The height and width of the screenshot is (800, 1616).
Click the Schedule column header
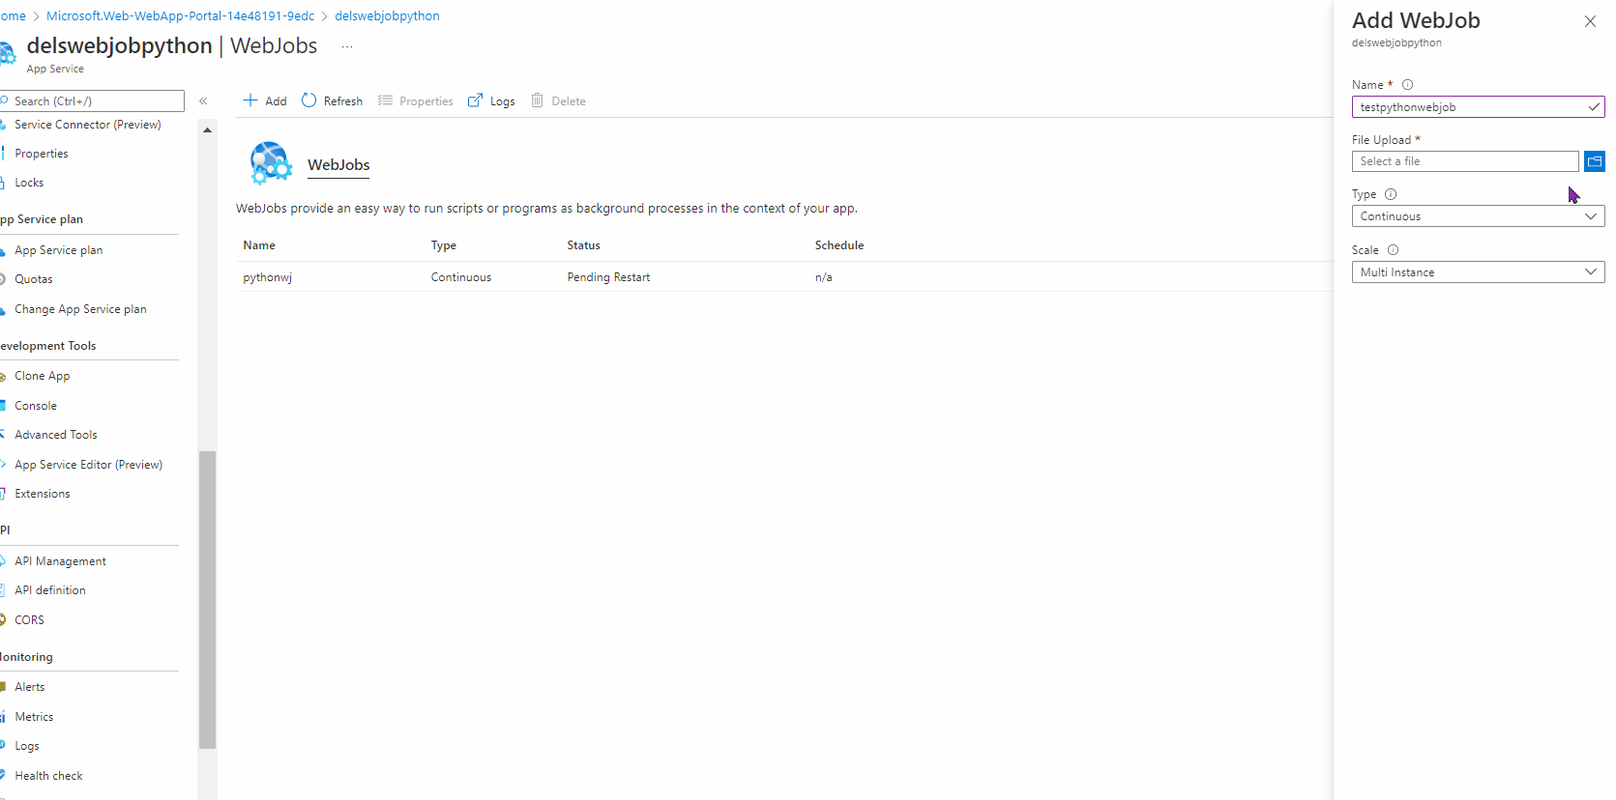(x=839, y=245)
